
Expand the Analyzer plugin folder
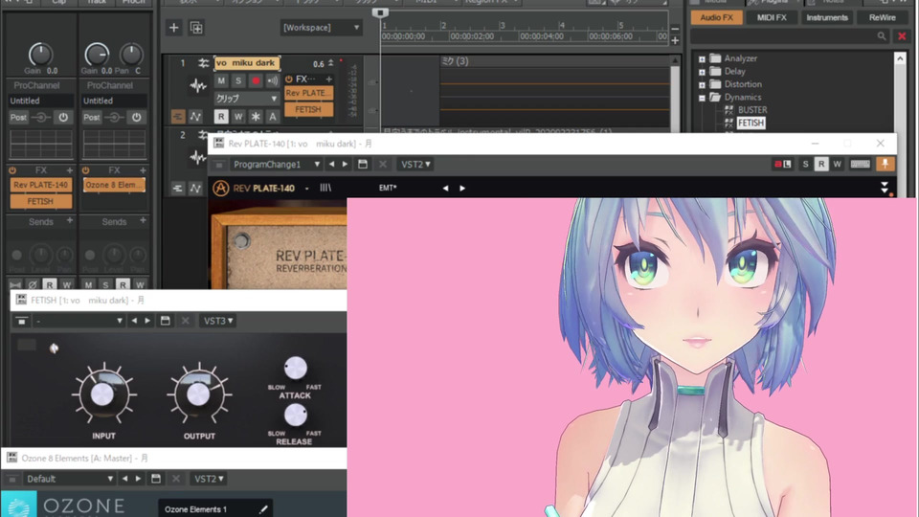coord(702,58)
